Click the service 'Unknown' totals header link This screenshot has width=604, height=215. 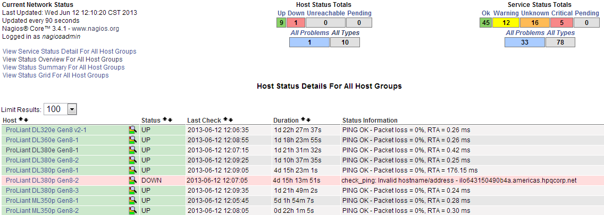tap(535, 13)
